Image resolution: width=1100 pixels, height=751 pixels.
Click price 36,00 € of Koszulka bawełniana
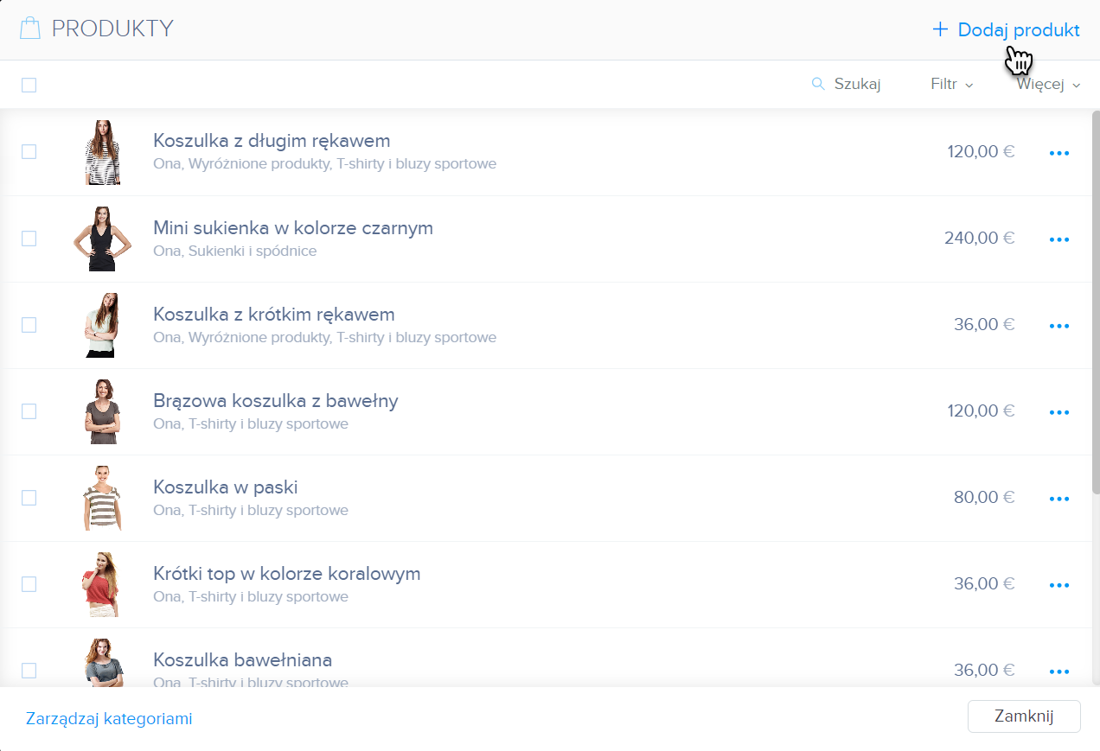pyautogui.click(x=984, y=670)
